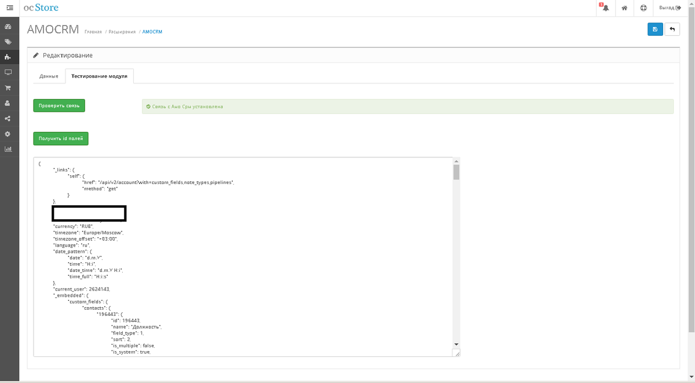
Task: Click the "href" api/v2/account line
Action: (158, 182)
